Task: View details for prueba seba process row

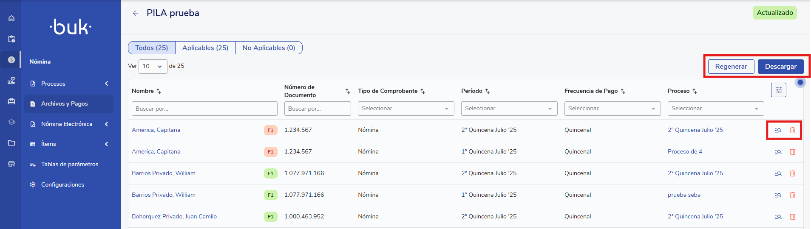Action: coord(778,195)
